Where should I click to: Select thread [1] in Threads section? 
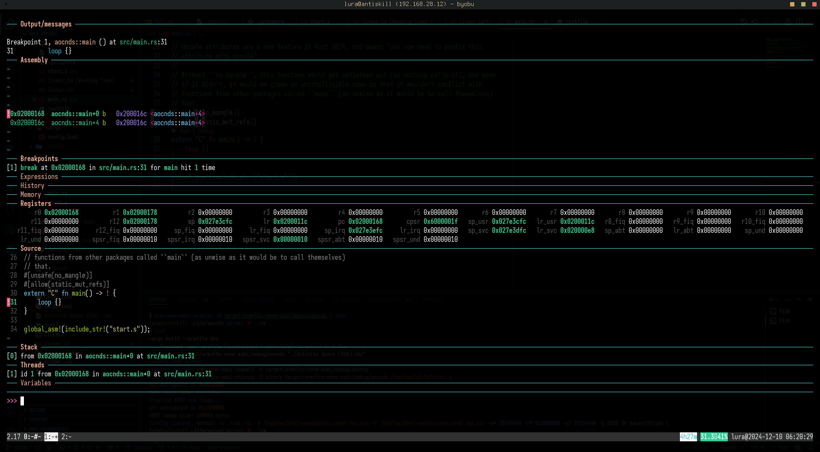(x=12, y=374)
